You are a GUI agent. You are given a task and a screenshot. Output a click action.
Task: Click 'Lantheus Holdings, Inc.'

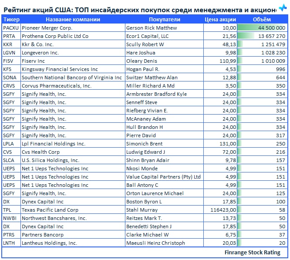49,243
